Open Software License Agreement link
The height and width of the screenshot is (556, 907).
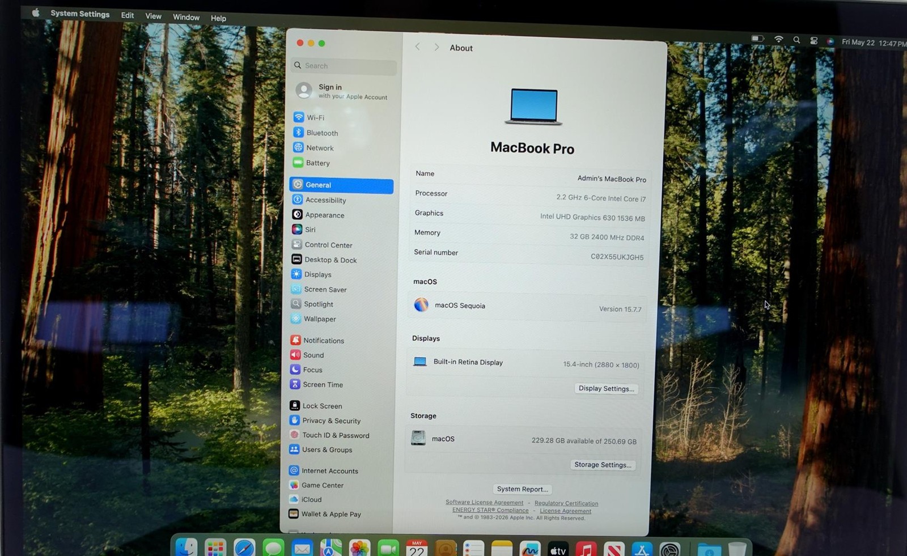(x=484, y=502)
